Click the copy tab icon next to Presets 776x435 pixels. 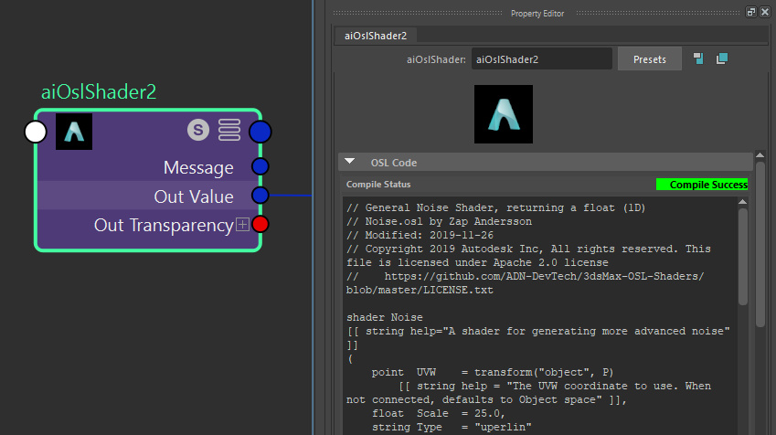722,58
